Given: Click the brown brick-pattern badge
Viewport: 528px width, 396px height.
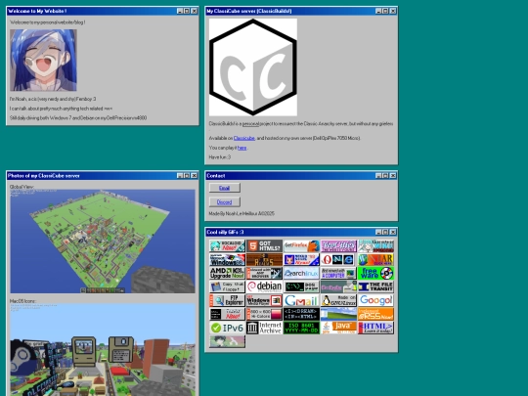Looking at the screenshot, I should 264,260.
